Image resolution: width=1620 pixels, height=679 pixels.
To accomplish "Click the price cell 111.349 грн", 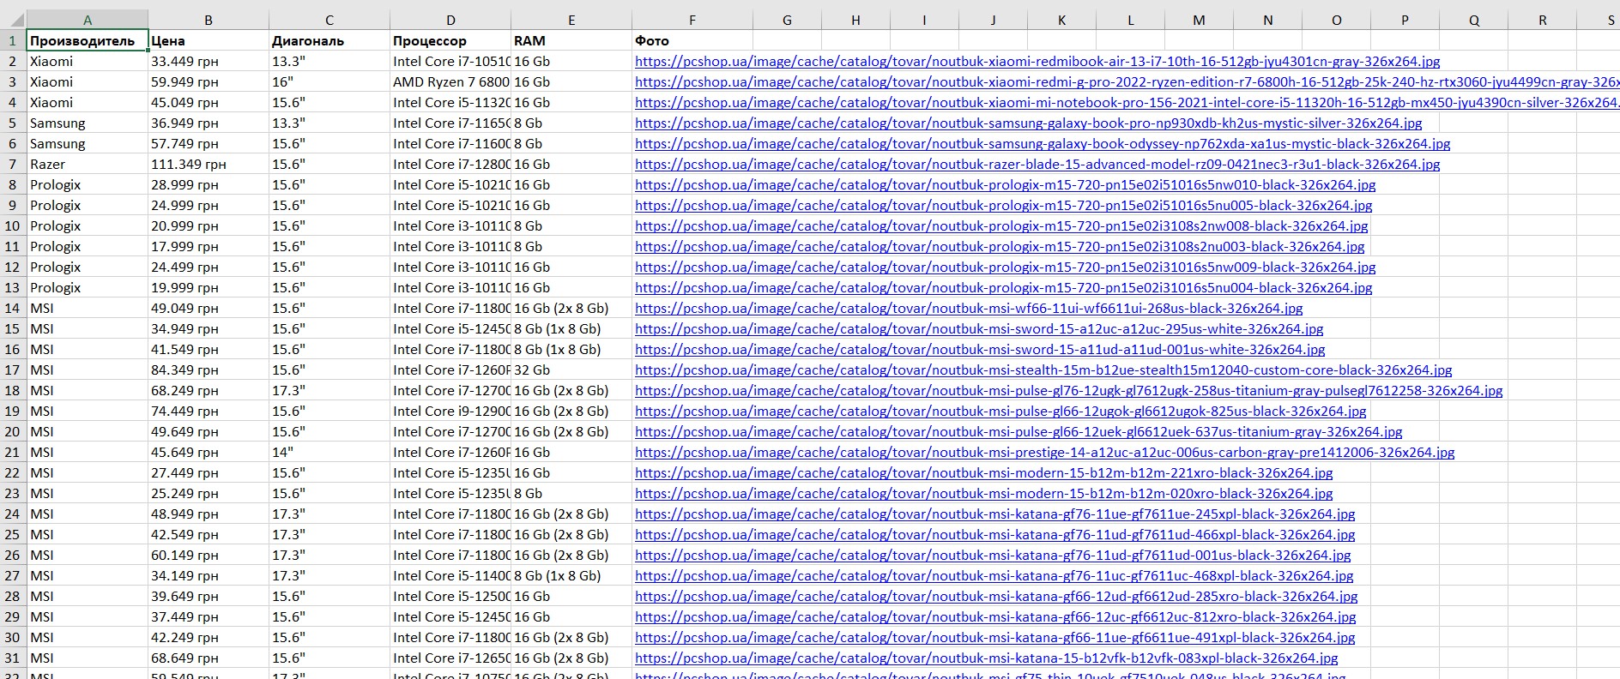I will [209, 164].
